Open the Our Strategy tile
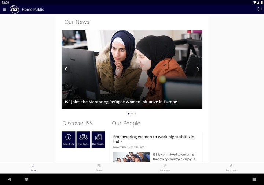 point(98,139)
